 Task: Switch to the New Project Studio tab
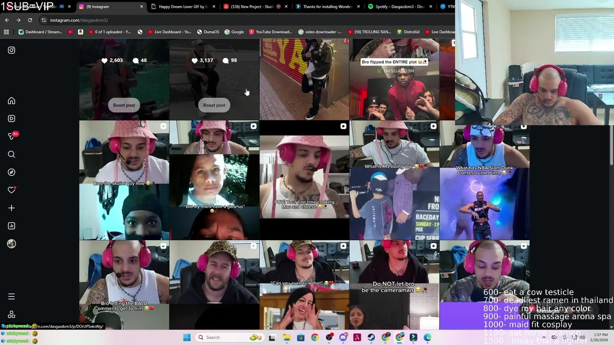pyautogui.click(x=254, y=7)
